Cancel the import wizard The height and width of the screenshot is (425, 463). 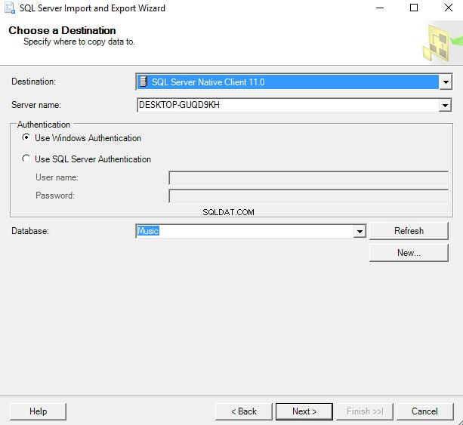click(x=424, y=411)
